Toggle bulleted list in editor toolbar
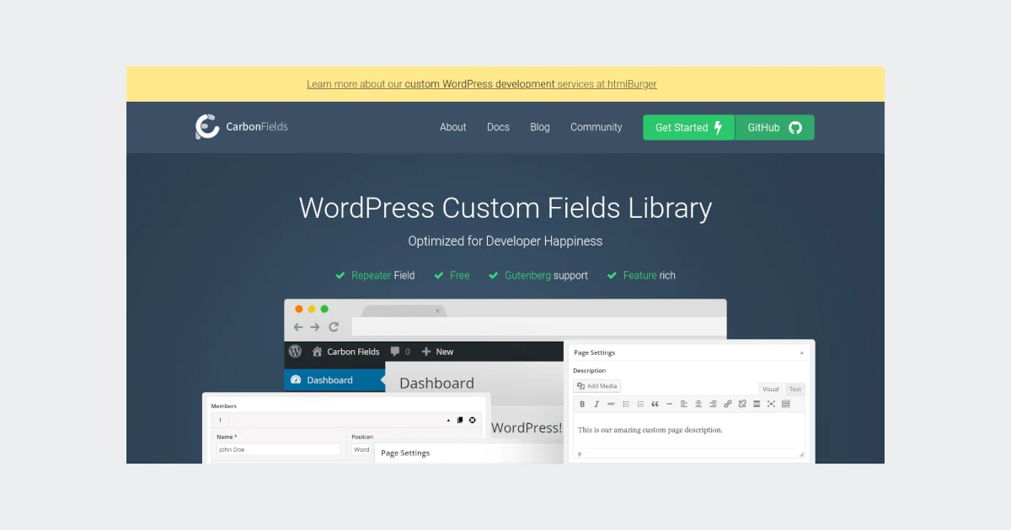Screen dimensions: 1011x530 pos(626,405)
